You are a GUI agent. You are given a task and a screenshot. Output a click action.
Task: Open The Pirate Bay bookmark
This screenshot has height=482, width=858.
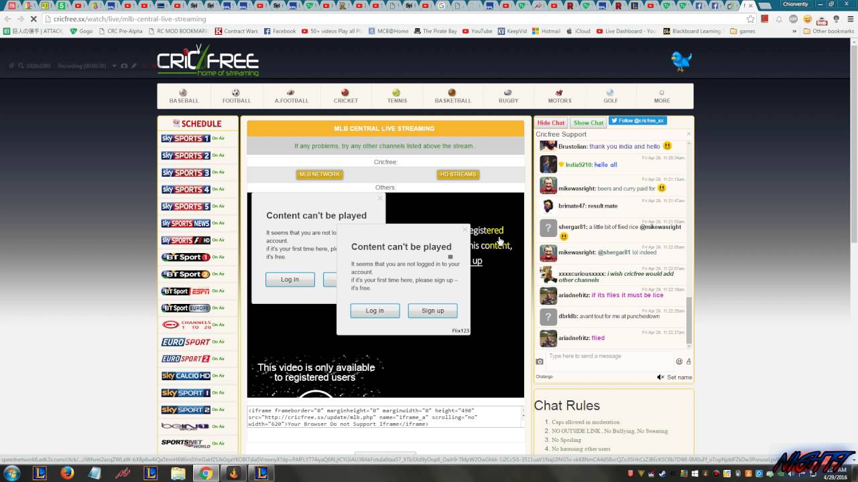(x=435, y=31)
